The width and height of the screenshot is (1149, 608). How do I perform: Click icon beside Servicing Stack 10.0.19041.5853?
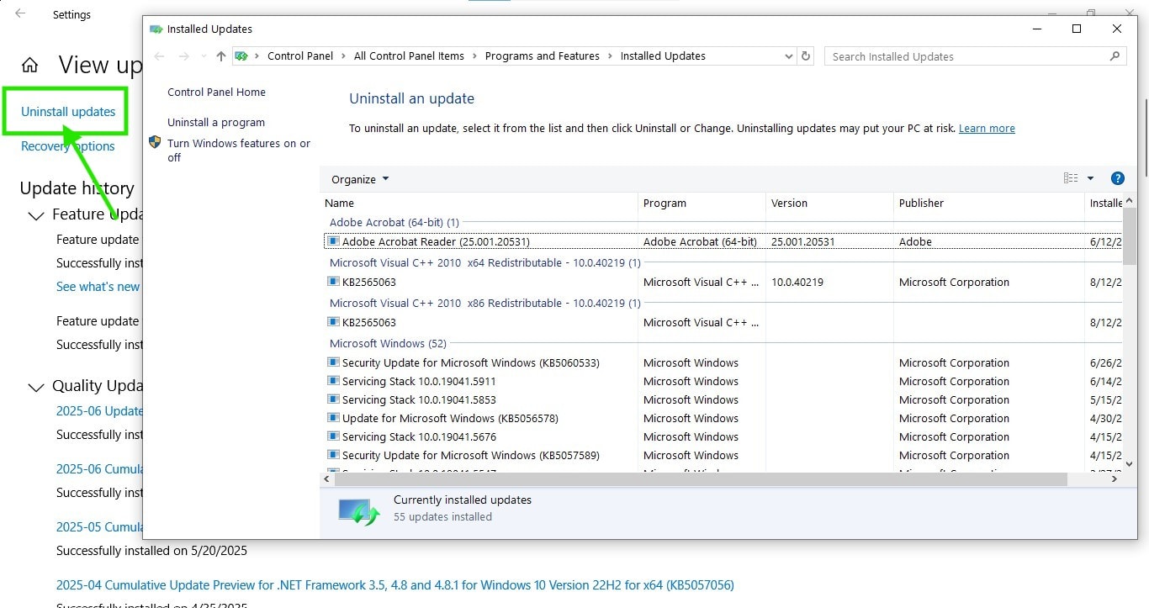pyautogui.click(x=333, y=399)
